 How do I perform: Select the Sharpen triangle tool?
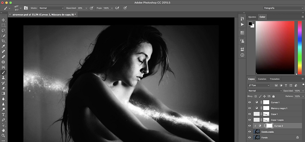3,104
